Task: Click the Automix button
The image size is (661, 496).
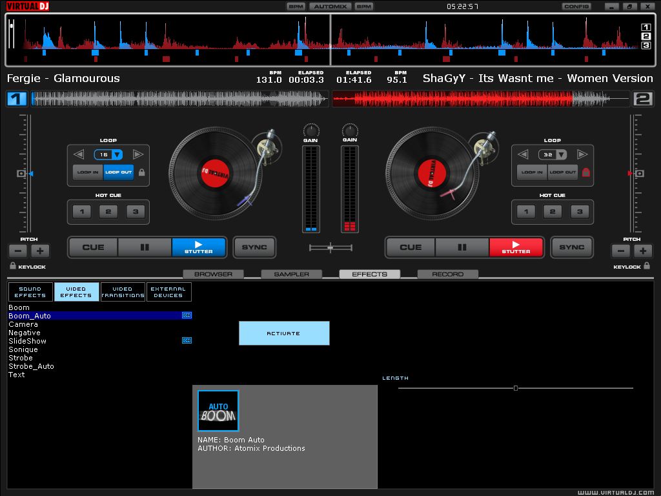Action: (330, 6)
